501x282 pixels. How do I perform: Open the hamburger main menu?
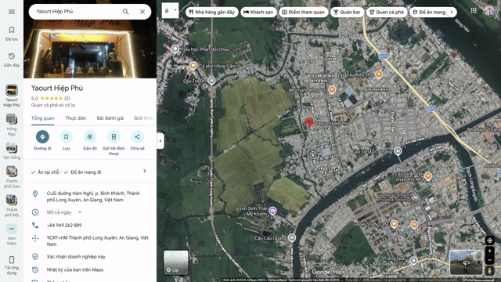(x=12, y=12)
